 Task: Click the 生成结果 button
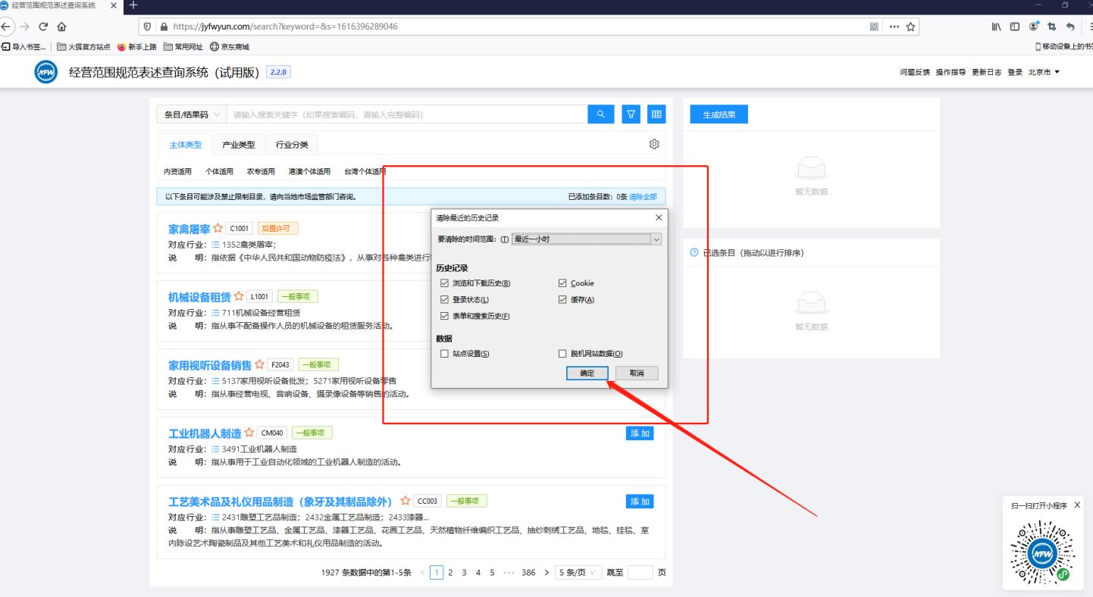pos(719,114)
